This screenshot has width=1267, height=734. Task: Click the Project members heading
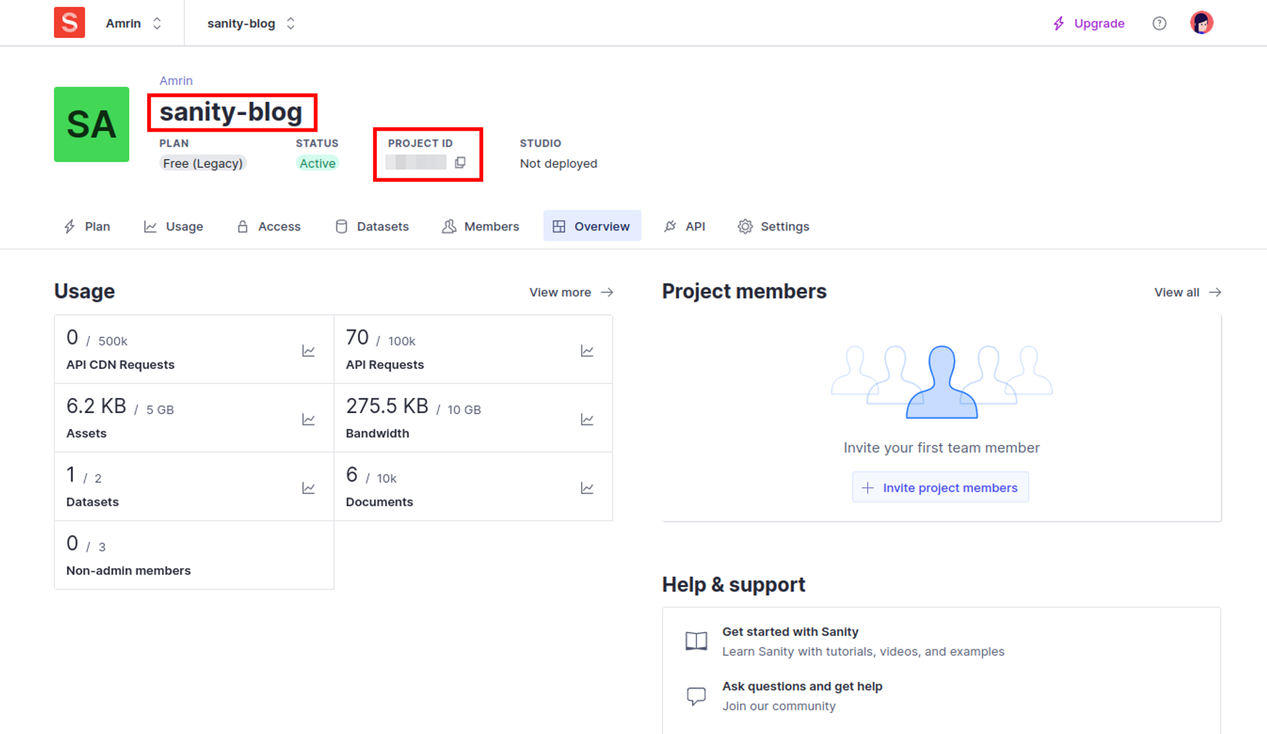click(x=744, y=291)
